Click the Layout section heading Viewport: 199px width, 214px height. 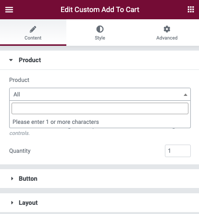click(x=28, y=203)
